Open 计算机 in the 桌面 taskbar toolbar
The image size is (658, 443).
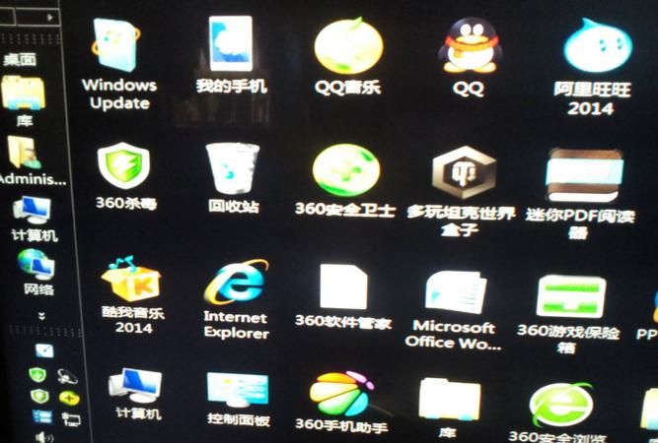click(x=33, y=218)
